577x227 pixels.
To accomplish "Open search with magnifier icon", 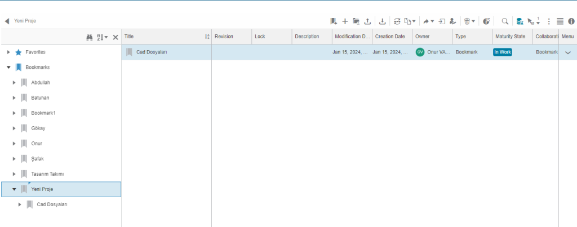I will pos(505,21).
